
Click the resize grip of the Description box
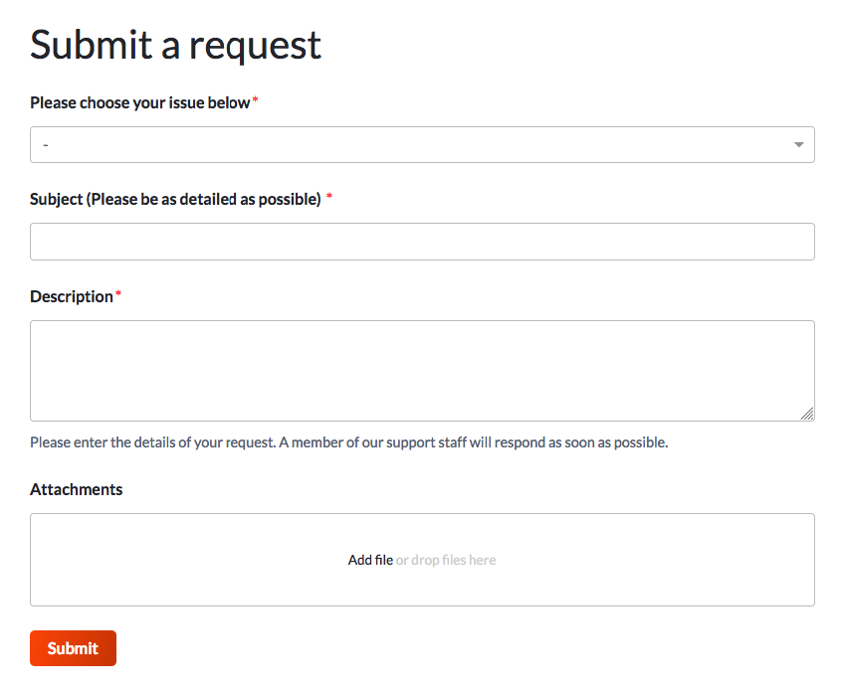[808, 415]
